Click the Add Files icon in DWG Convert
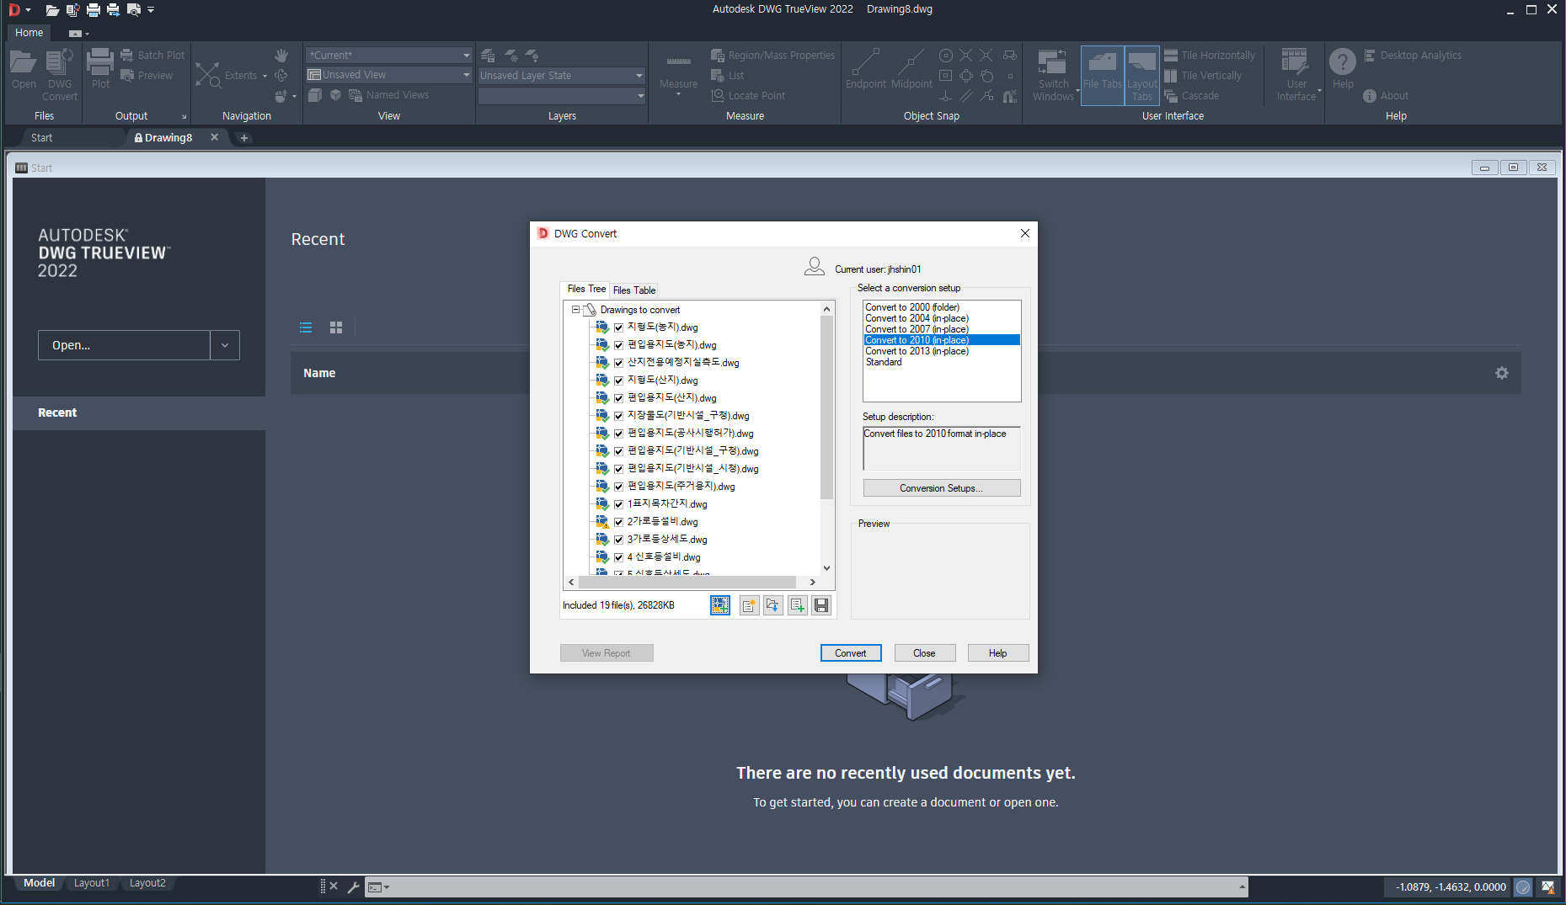This screenshot has height=905, width=1566. [x=720, y=605]
